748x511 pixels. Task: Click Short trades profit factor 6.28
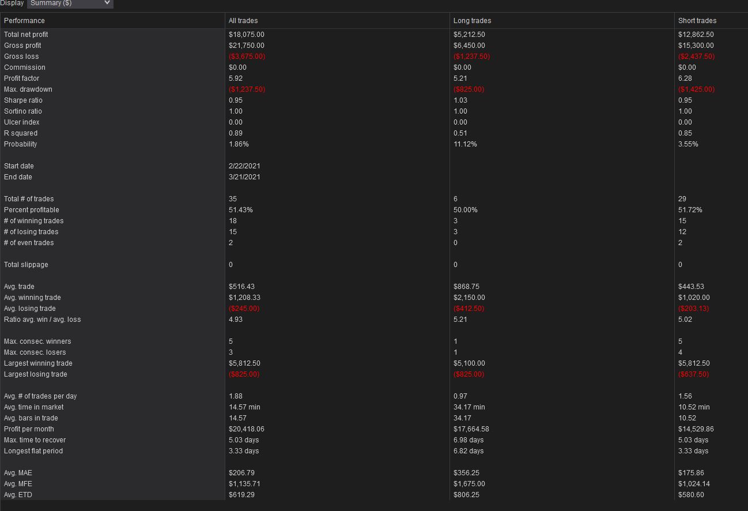[x=685, y=78]
